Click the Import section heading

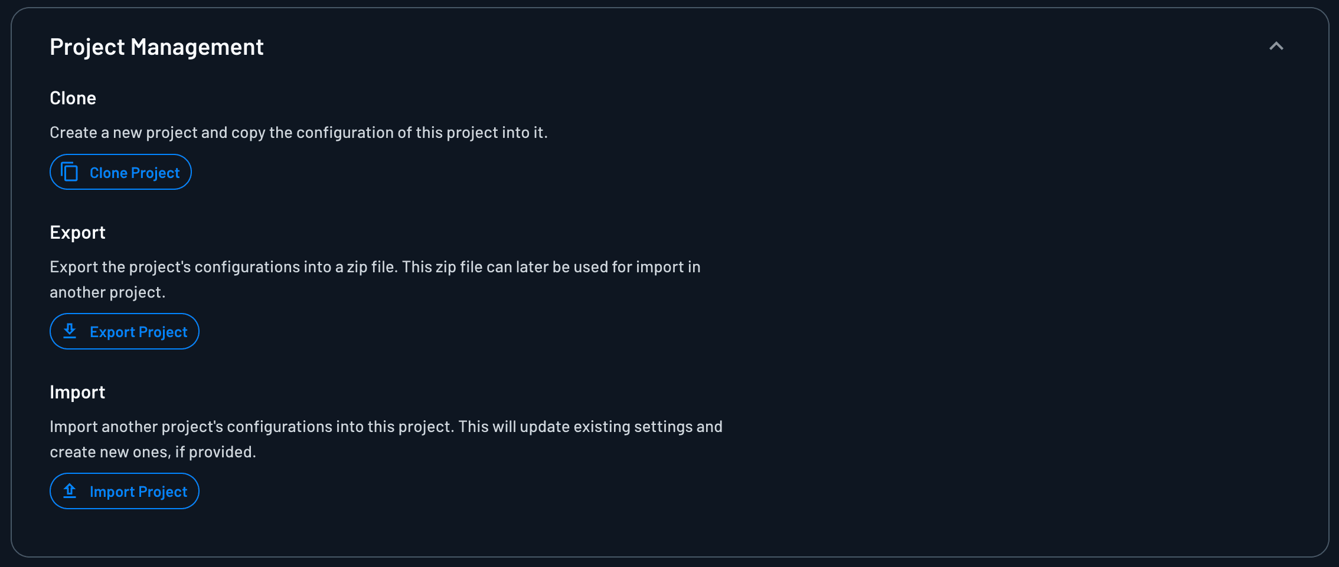[x=77, y=392]
